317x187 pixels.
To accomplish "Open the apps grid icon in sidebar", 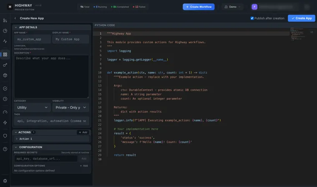I will pyautogui.click(x=5, y=54).
